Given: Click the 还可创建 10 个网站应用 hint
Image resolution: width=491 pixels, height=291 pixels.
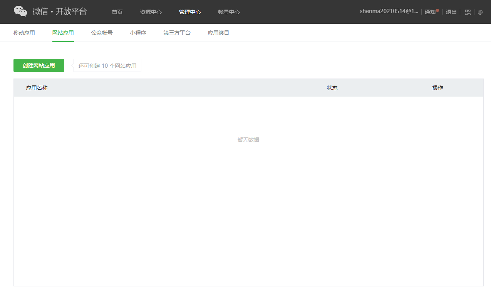Looking at the screenshot, I should click(x=107, y=65).
